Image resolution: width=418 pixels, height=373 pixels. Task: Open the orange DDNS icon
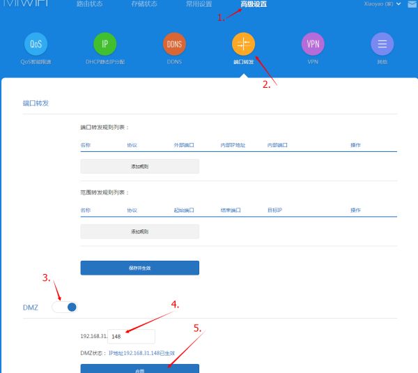[x=174, y=44]
